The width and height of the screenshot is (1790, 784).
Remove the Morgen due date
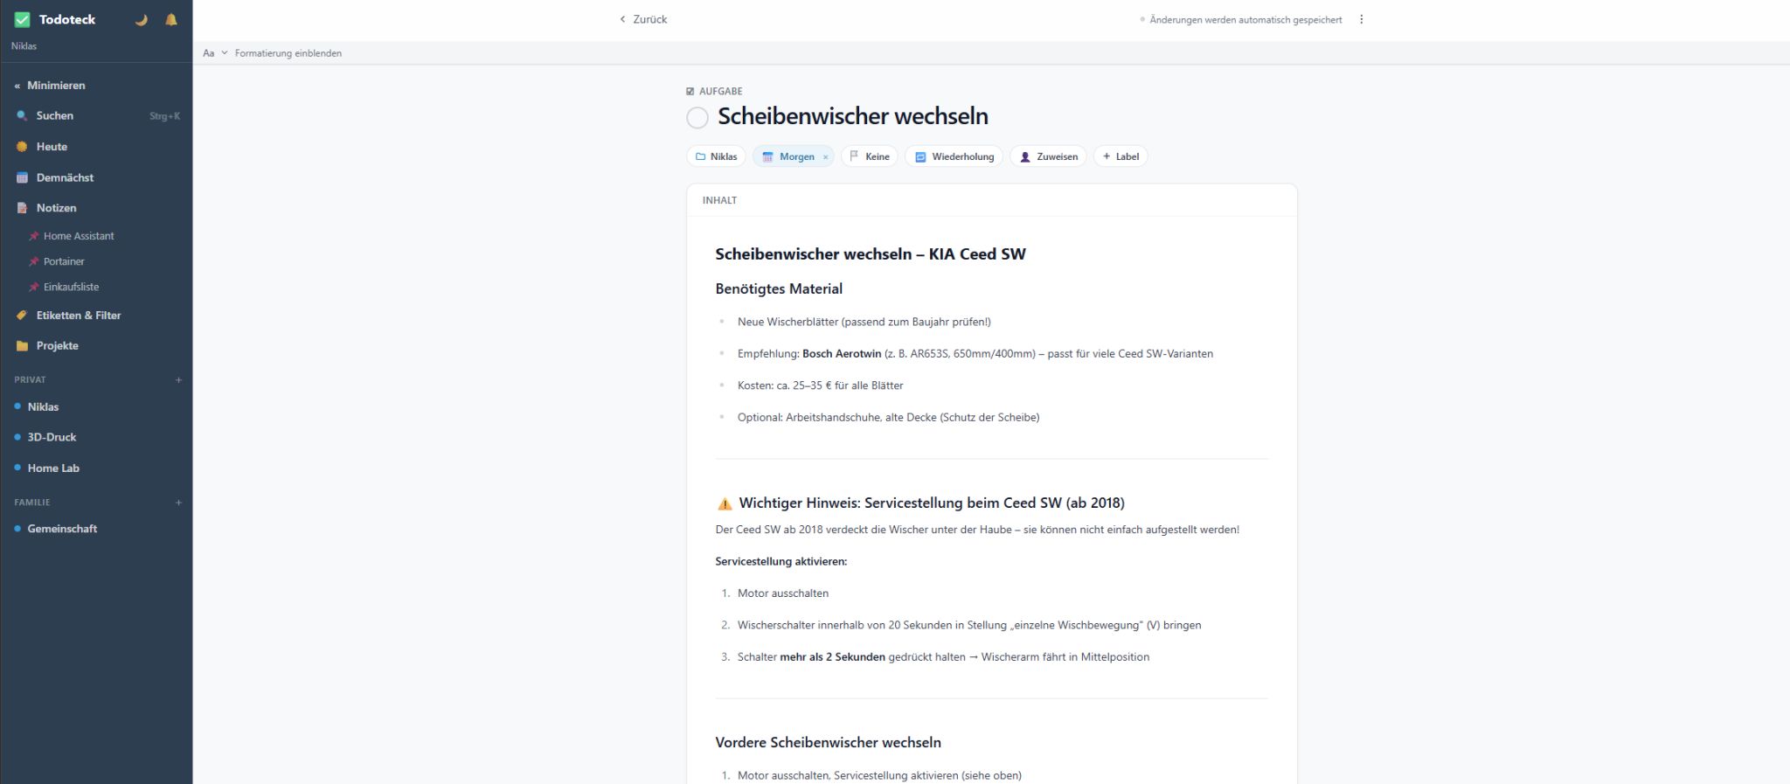point(825,157)
